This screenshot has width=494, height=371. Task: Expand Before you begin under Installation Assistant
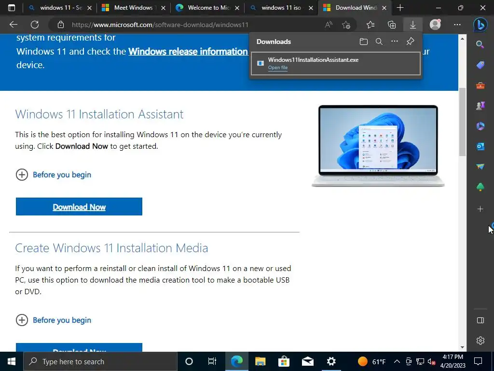coord(53,174)
